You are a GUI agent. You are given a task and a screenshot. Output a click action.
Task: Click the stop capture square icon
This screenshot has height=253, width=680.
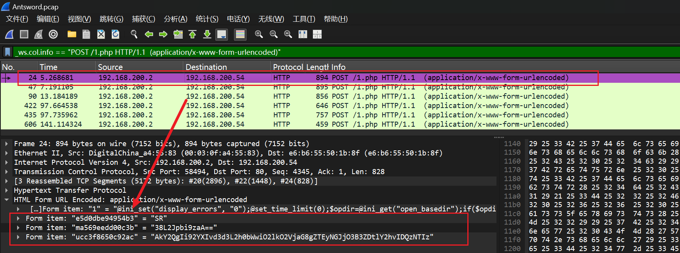coord(24,35)
